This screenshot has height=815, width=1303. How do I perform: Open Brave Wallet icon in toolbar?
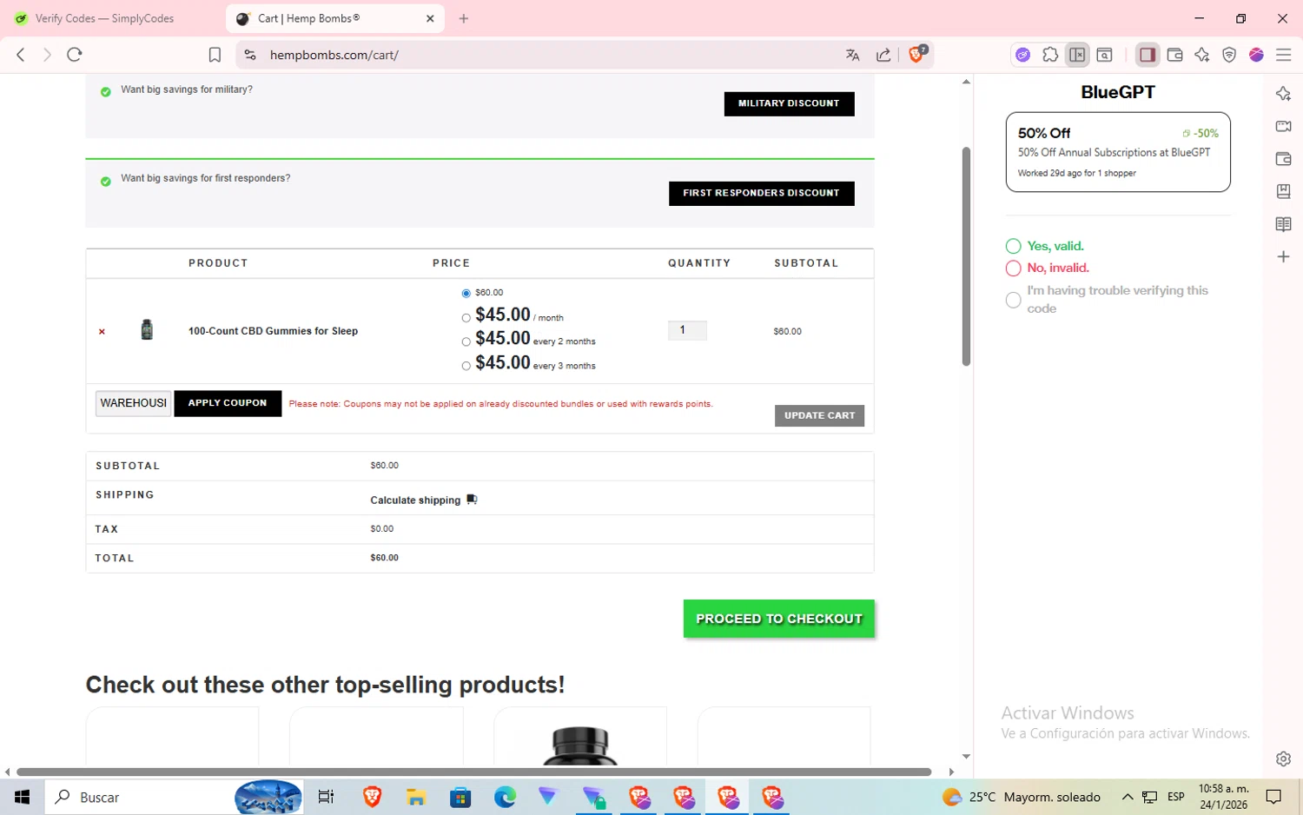(x=1174, y=55)
